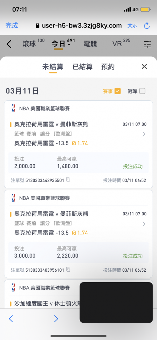Go forward with the browser's right arrow
Image resolution: width=157 pixels, height=340 pixels.
(56, 319)
